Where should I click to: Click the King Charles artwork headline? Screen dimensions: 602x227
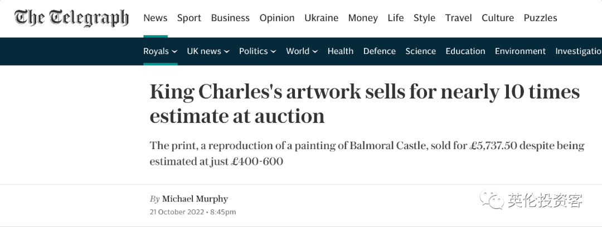365,104
